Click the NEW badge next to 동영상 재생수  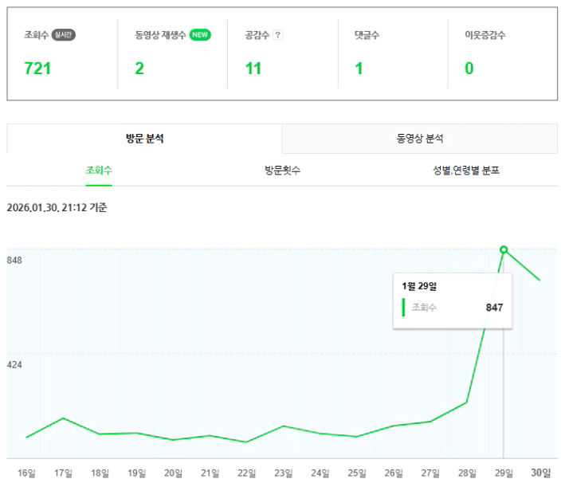pyautogui.click(x=200, y=35)
